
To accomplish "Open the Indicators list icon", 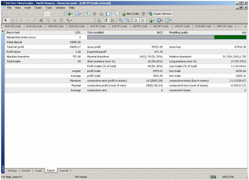I will click(x=151, y=20).
